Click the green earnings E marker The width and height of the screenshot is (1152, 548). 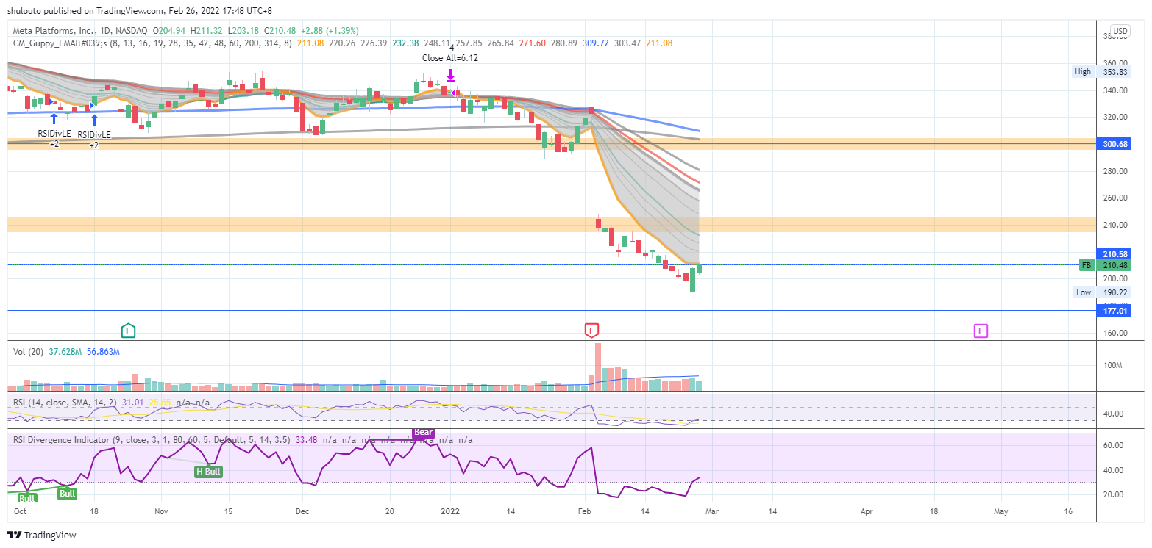point(128,331)
